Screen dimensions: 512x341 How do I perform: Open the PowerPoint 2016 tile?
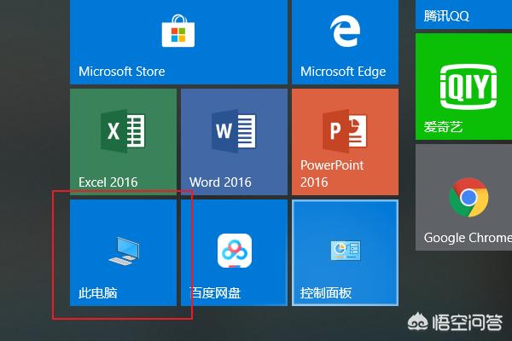[x=345, y=142]
